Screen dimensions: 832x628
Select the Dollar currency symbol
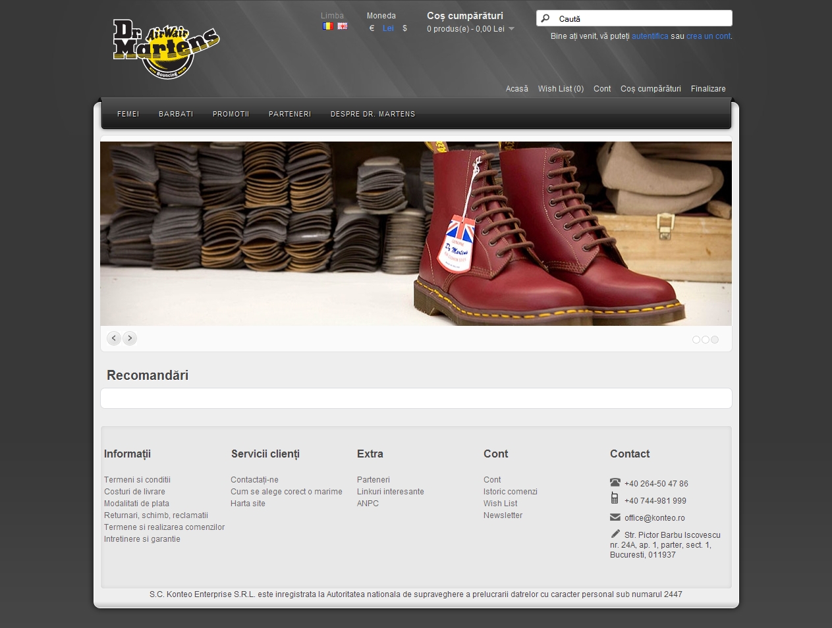(404, 28)
